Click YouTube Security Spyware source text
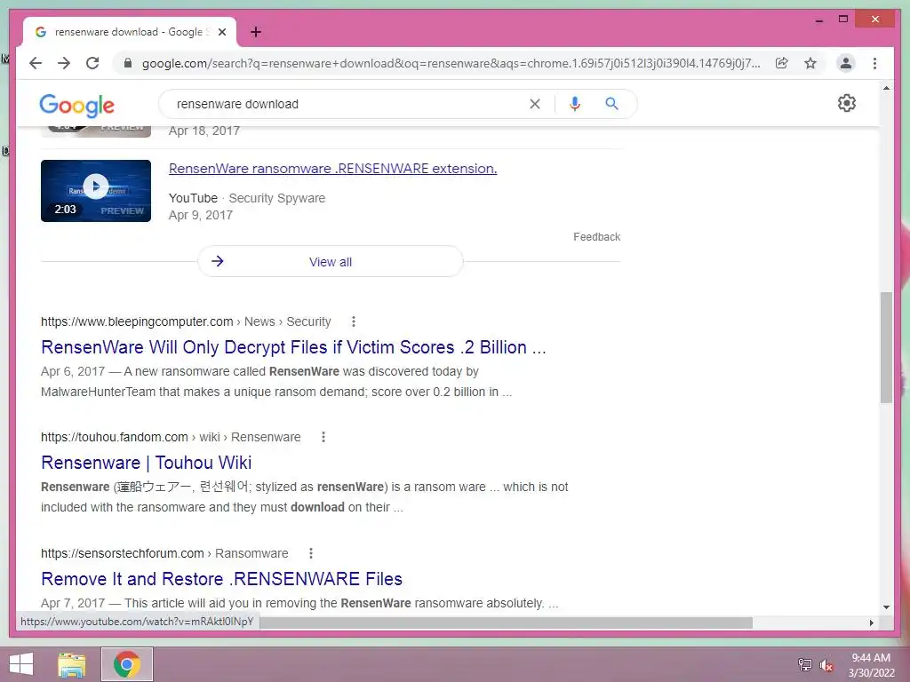This screenshot has height=682, width=910. tap(247, 198)
